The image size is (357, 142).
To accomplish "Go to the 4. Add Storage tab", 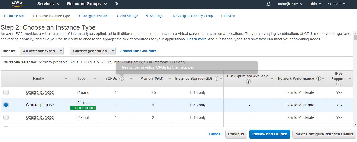I will coord(127,16).
